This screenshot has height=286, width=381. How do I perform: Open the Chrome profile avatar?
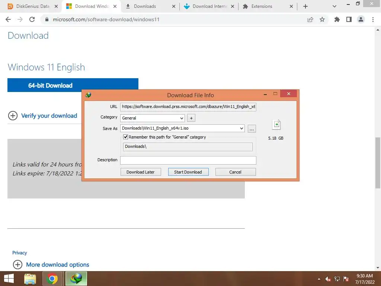[361, 19]
